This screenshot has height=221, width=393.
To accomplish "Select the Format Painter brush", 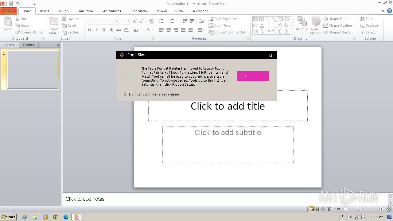I will point(29,32).
